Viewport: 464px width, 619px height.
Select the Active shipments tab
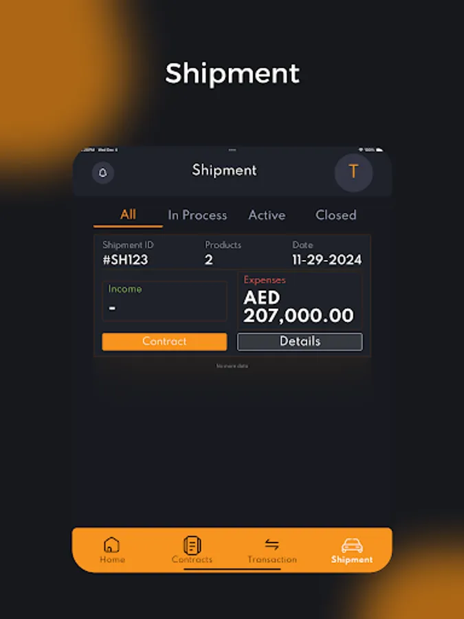[267, 215]
